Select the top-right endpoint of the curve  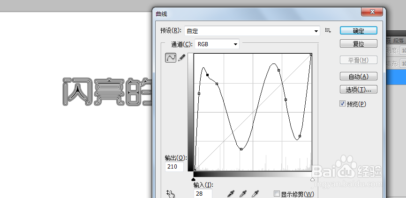coord(311,54)
